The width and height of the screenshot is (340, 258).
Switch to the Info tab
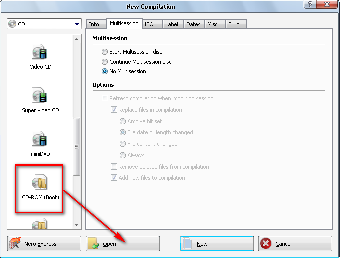(96, 24)
